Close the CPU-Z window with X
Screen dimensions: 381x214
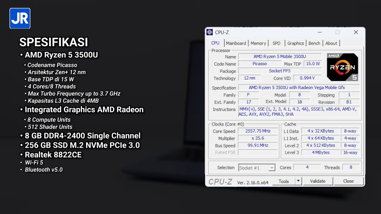356,32
